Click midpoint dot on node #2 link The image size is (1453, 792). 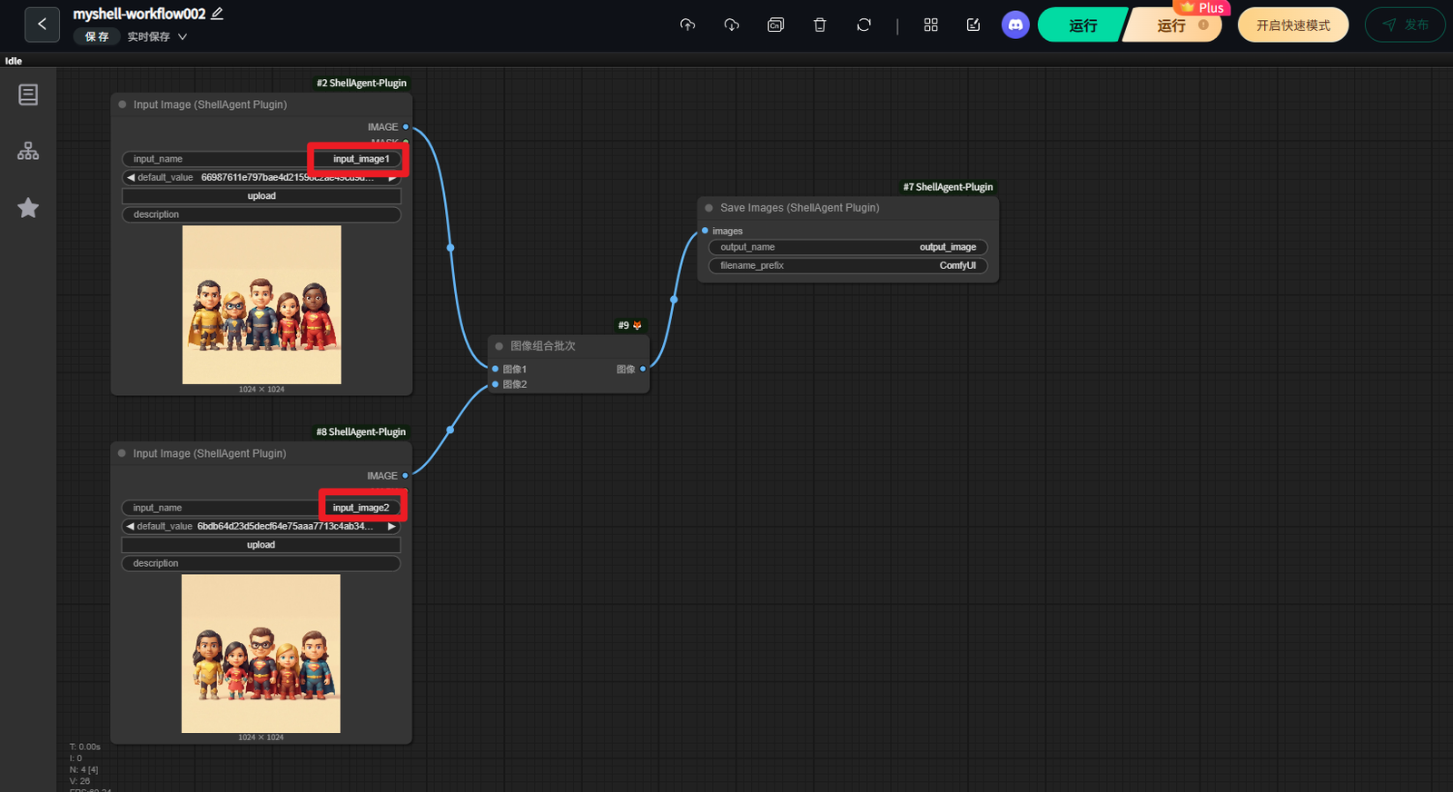click(450, 247)
